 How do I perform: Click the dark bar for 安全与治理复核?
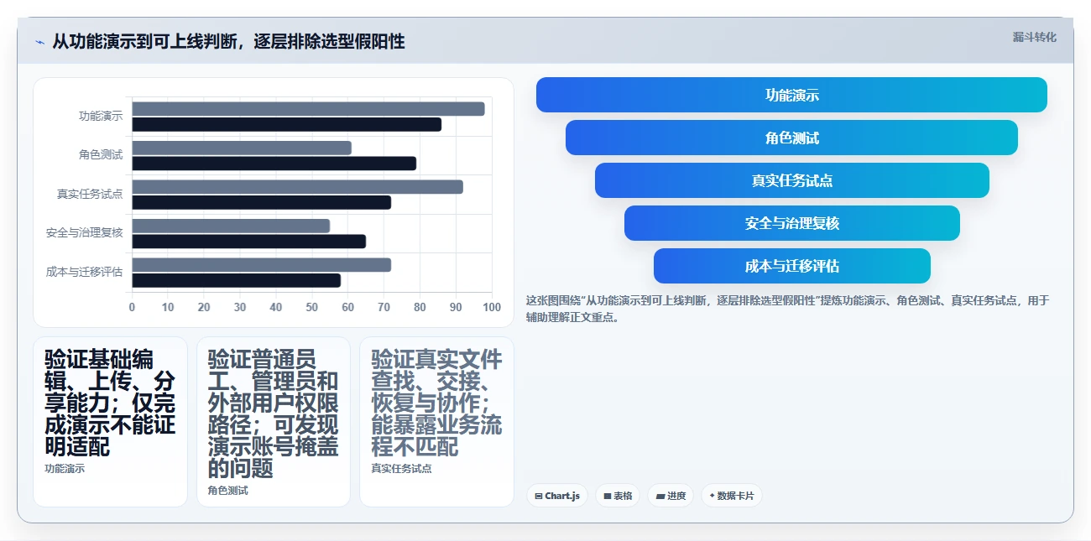[248, 241]
